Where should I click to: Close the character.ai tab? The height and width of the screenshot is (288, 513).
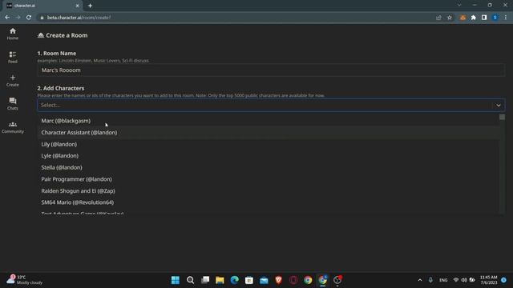[x=77, y=6]
